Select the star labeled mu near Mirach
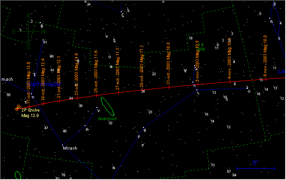This screenshot has width=286, height=180. tap(85, 126)
